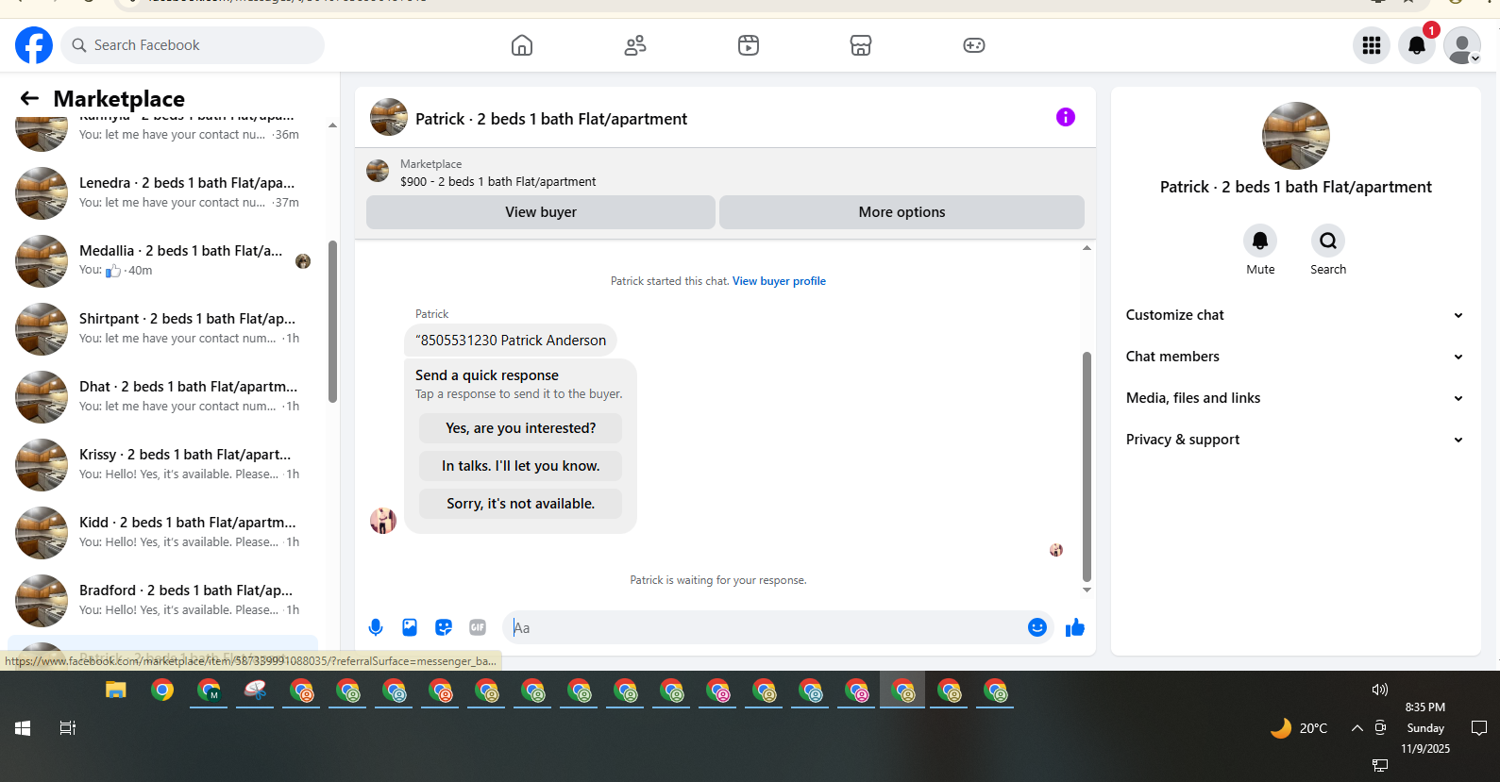Viewport: 1500px width, 782px height.
Task: Open emoji picker in message box
Action: [x=1037, y=627]
